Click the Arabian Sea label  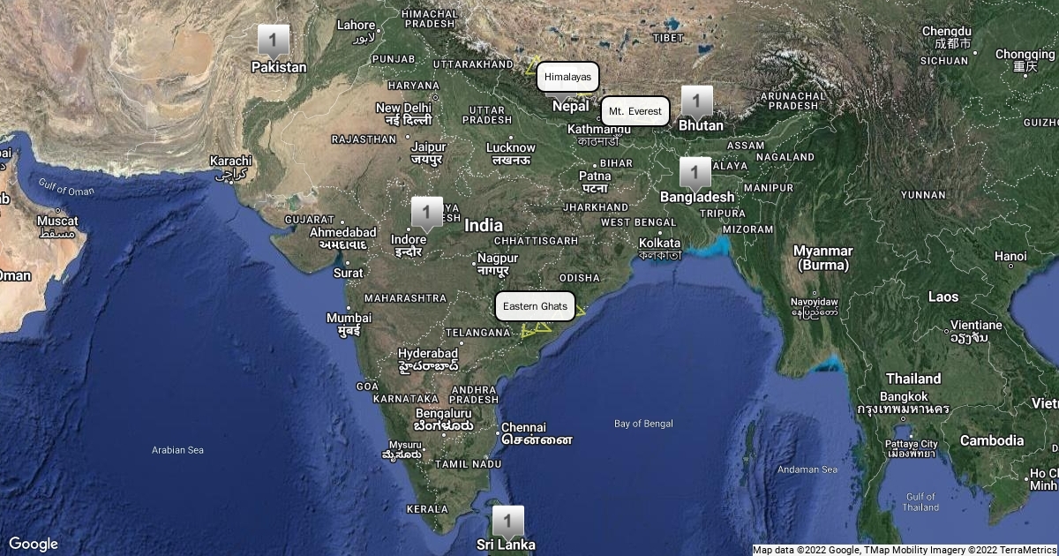coord(177,450)
